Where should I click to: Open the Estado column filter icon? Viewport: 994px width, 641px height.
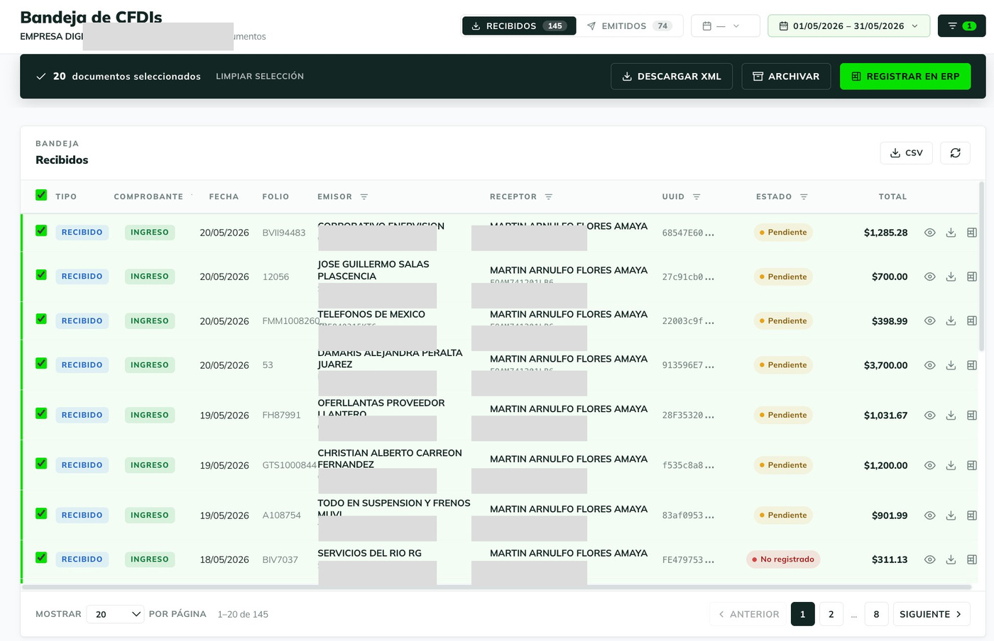tap(804, 197)
